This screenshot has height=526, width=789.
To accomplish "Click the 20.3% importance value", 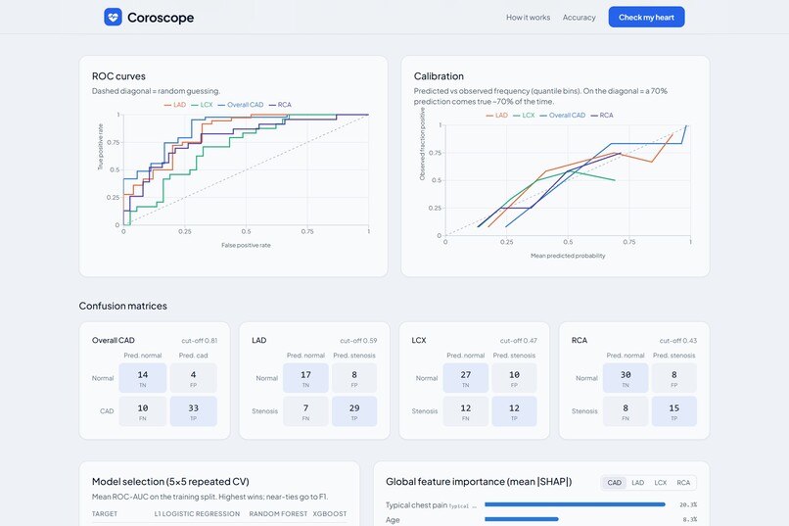I will (688, 504).
